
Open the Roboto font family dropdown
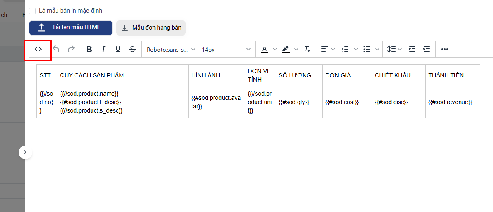[171, 50]
